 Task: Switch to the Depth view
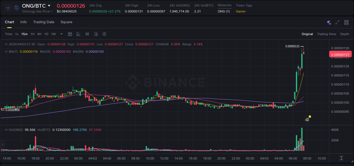(344, 34)
